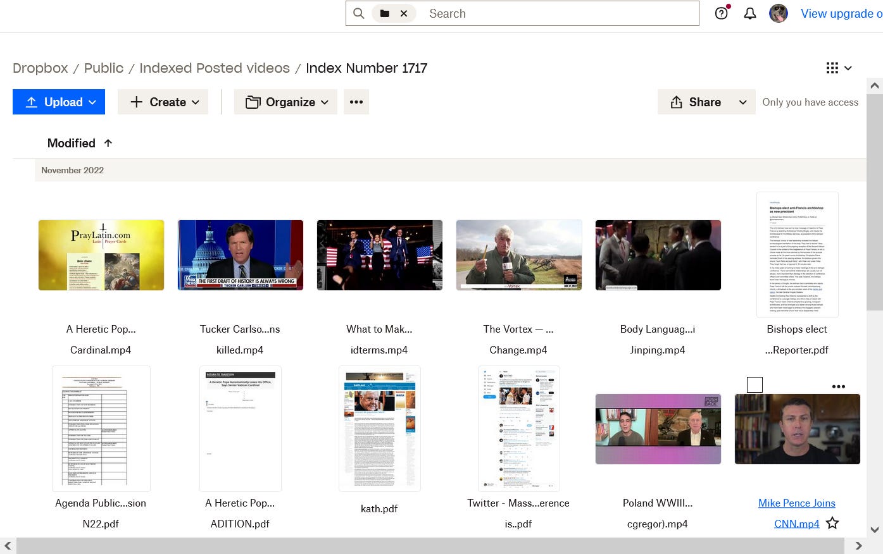The height and width of the screenshot is (554, 883).
Task: Open the Twitter Mass conference PDF thumbnail
Action: click(519, 429)
